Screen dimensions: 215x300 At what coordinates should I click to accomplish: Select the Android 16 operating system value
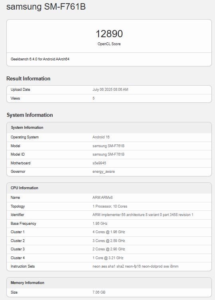pyautogui.click(x=101, y=137)
